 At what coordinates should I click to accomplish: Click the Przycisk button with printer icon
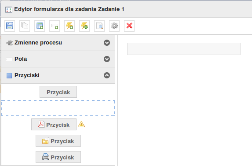[58, 157]
